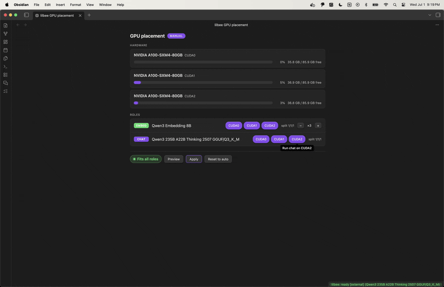Click the Focus moon icon in menu bar

click(x=341, y=4)
